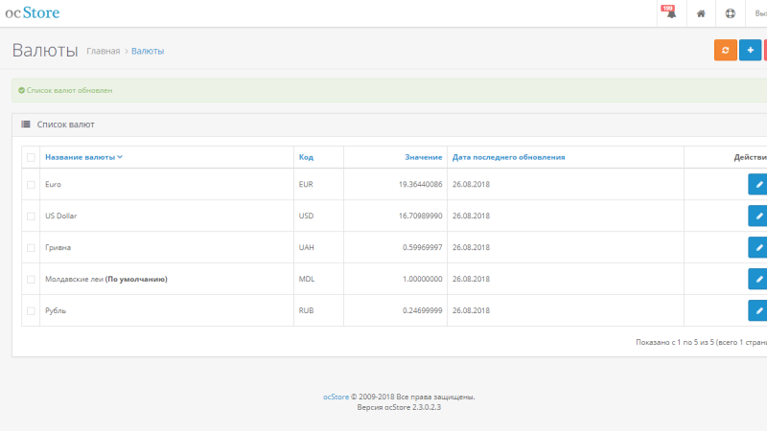Toggle the select-all checkbox in header

coord(31,157)
